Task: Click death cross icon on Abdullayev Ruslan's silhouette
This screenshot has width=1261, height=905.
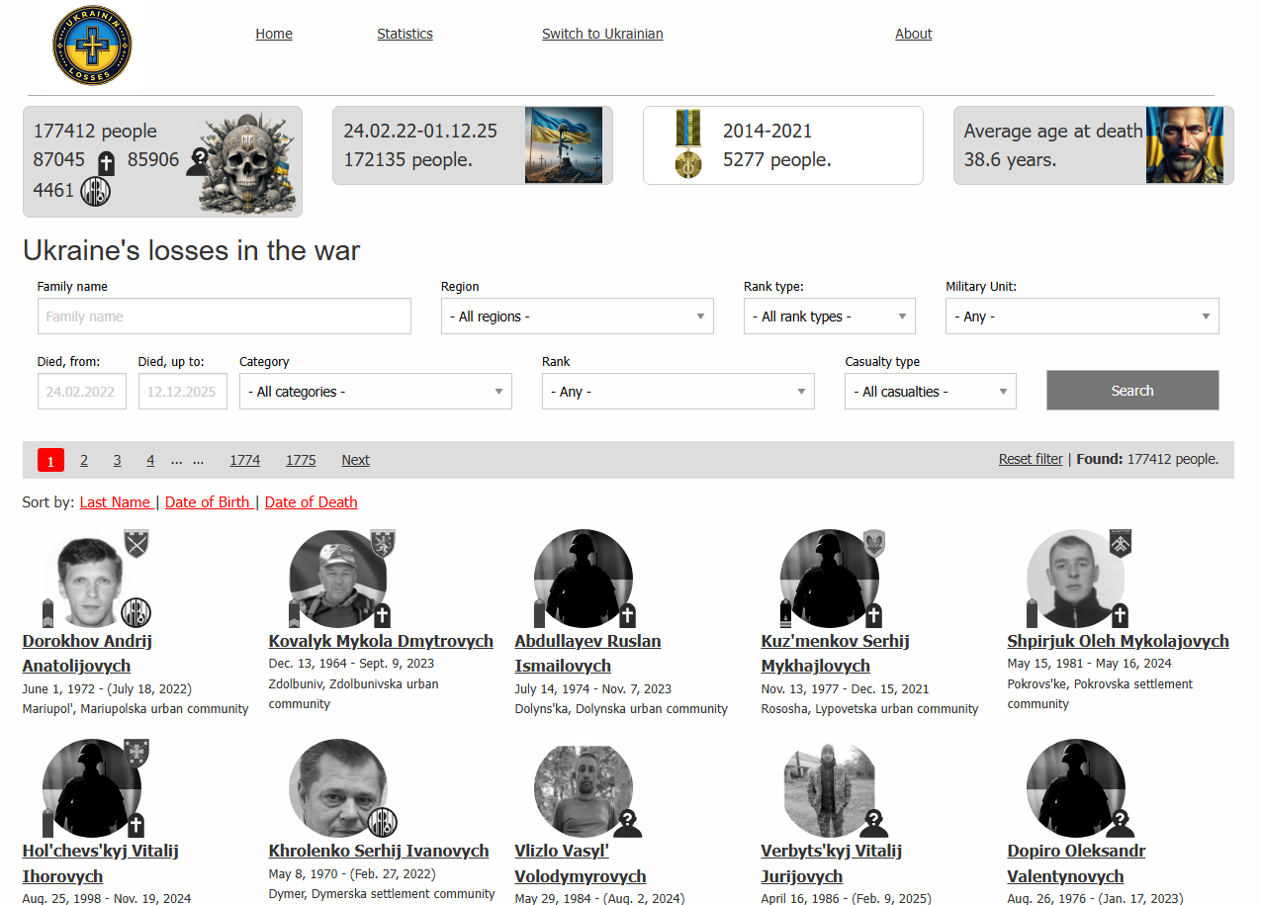Action: tap(628, 615)
